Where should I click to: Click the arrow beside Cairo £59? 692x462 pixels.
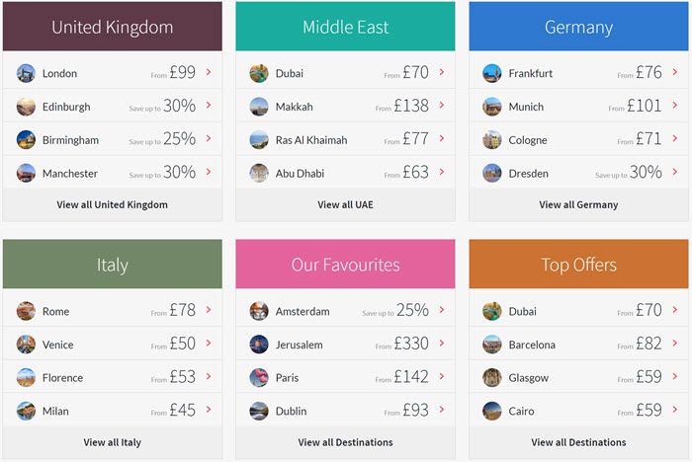[x=675, y=410]
